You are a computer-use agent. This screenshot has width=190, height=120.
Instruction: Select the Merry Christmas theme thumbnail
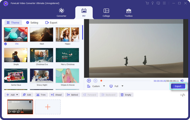click(x=67, y=55)
